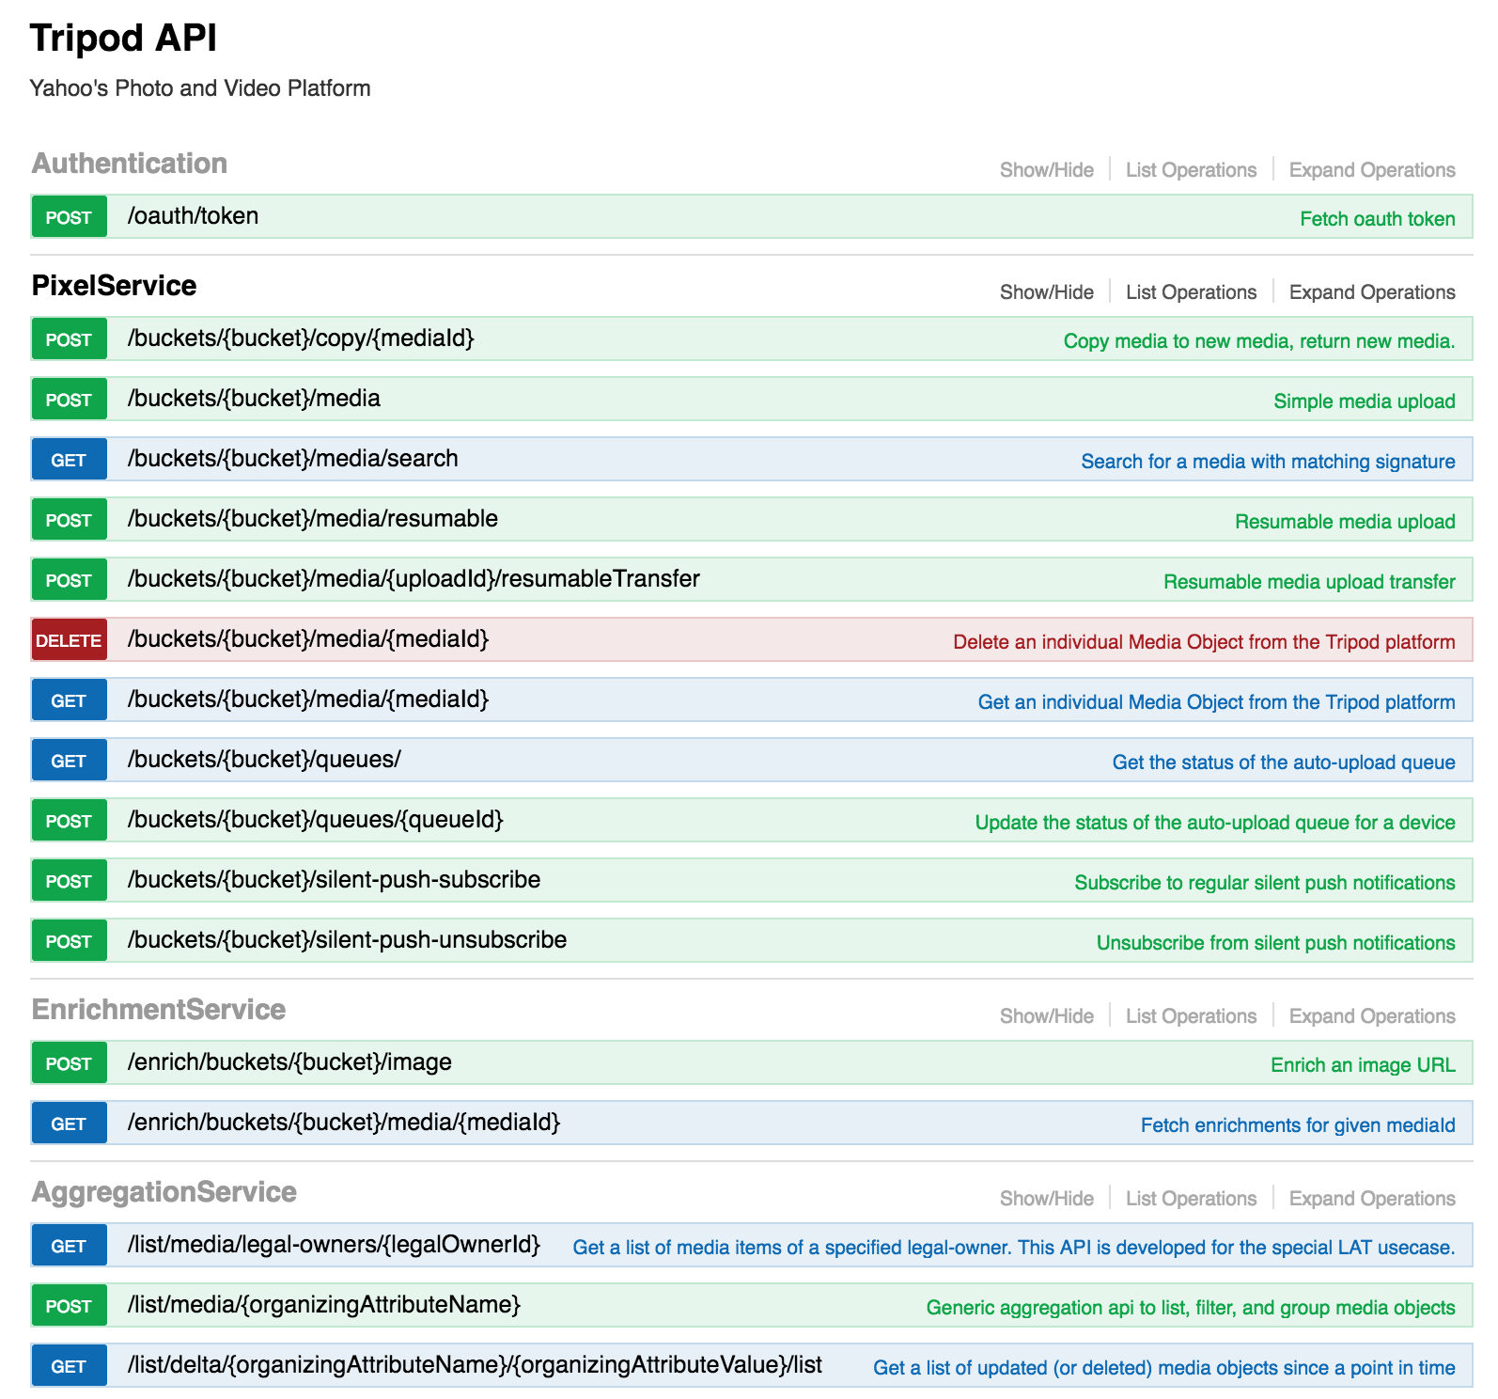
Task: Click POST badge for /enrich image endpoint
Action: [69, 1063]
